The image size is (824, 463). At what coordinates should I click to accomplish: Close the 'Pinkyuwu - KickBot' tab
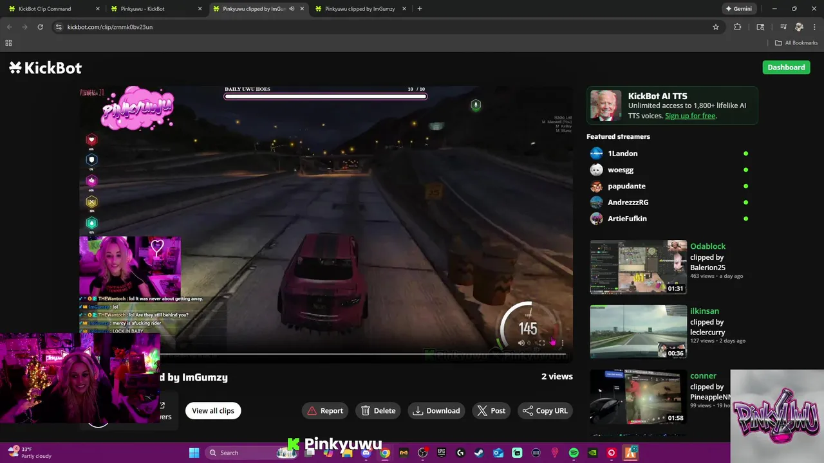(200, 9)
